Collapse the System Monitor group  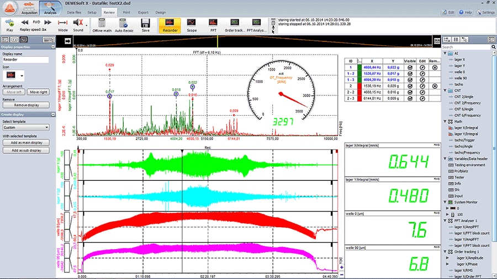coord(445,202)
